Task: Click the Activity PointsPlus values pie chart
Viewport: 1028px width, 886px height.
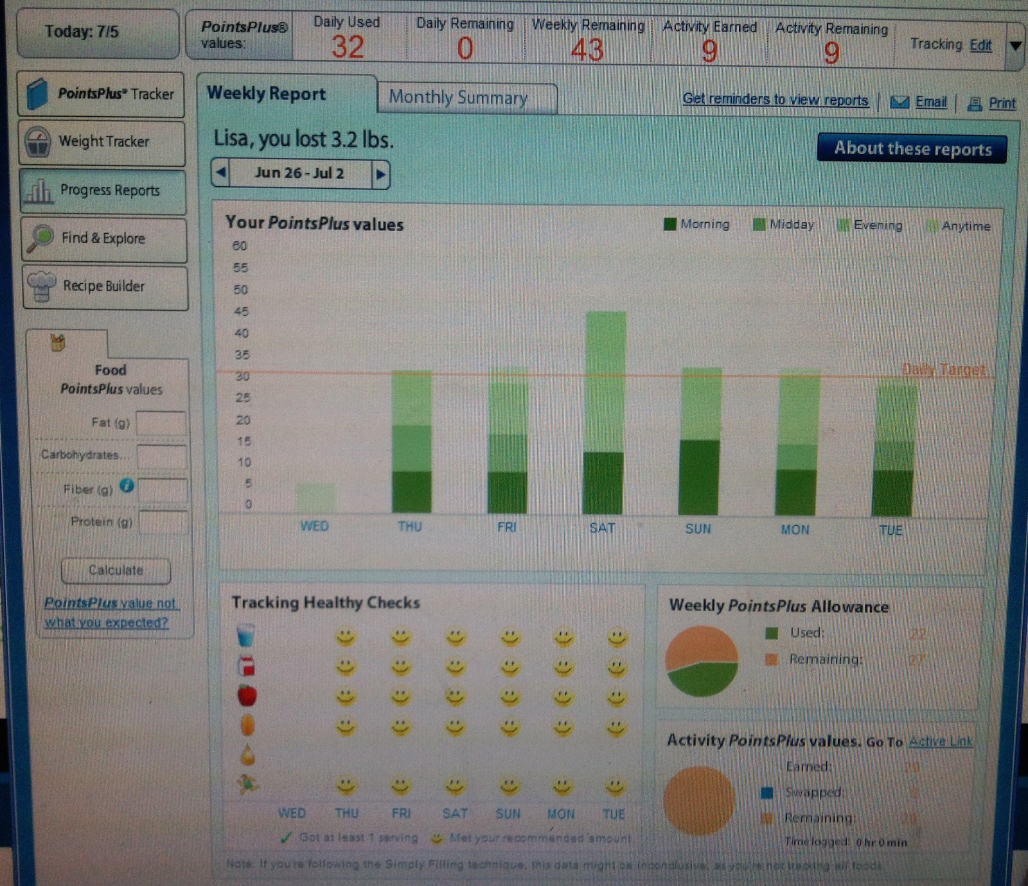Action: coord(699,801)
